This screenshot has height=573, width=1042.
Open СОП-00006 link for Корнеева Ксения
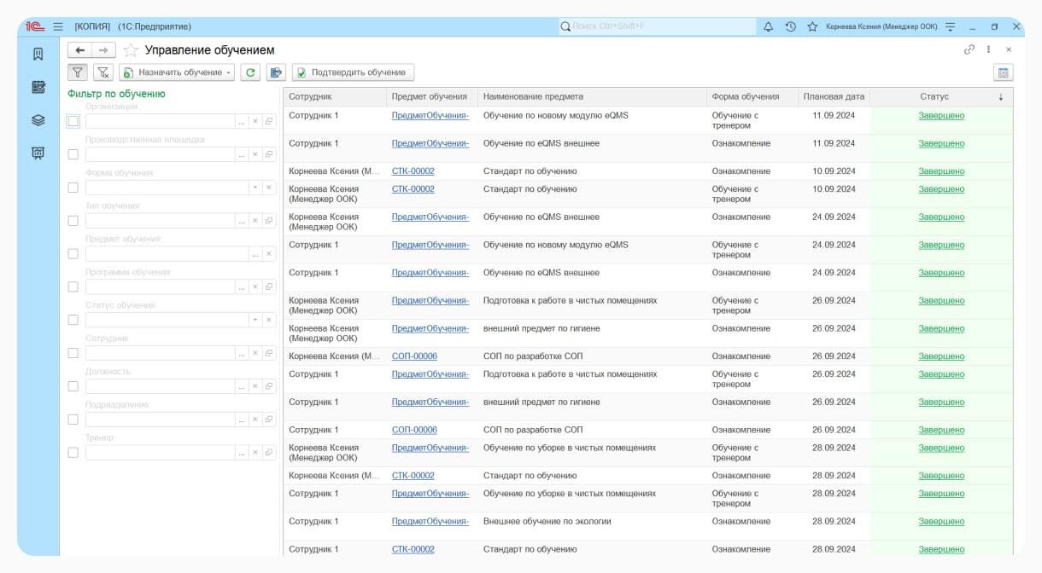[x=414, y=356]
